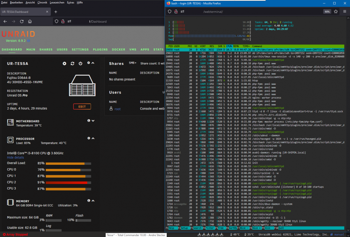This screenshot has width=350, height=237.
Task: Open the PLUGINS tab
Action: 100,50
